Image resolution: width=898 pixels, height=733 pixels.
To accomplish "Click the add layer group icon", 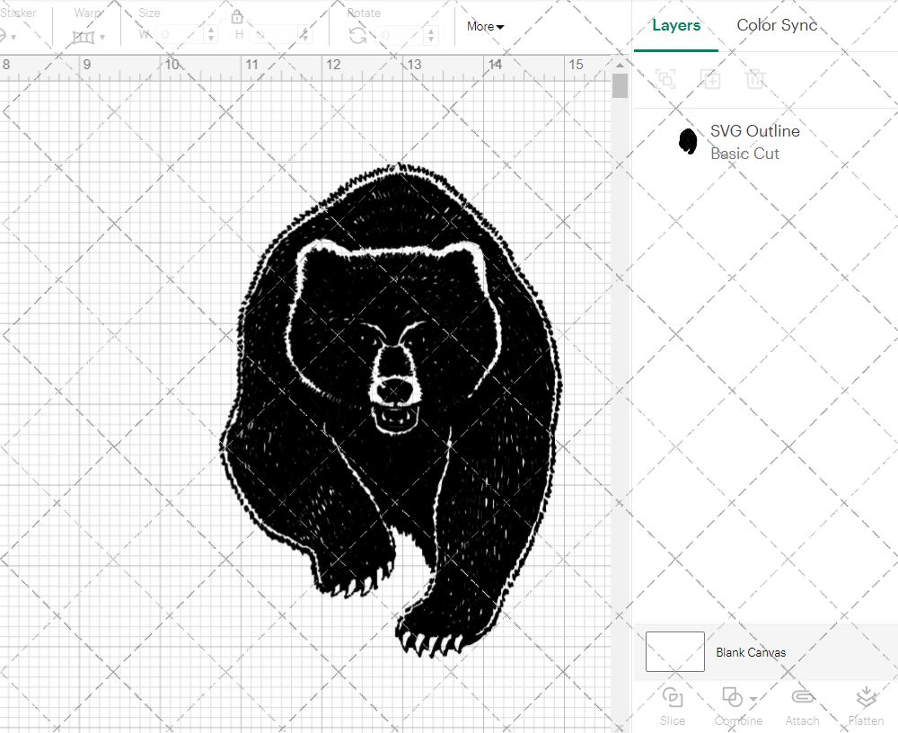I will (x=665, y=79).
